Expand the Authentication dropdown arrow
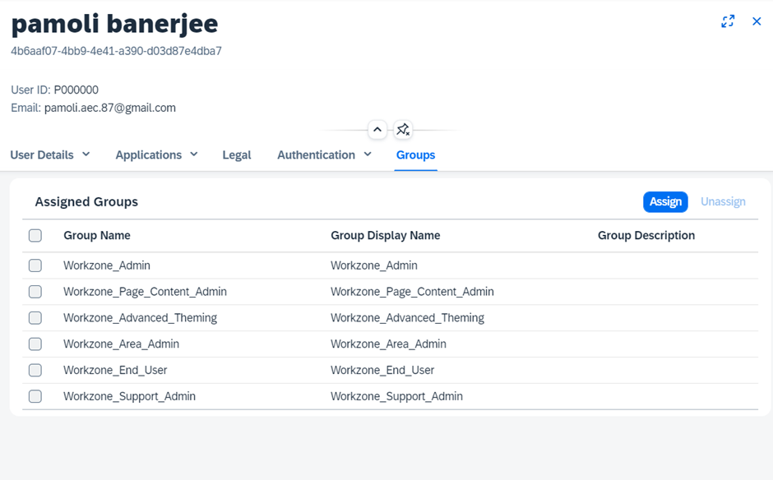Viewport: 773px width, 480px height. (368, 155)
